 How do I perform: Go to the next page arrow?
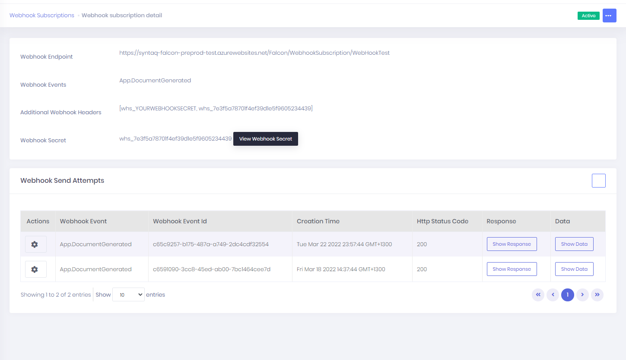pos(582,295)
